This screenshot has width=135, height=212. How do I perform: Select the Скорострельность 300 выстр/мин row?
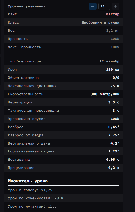point(64,94)
